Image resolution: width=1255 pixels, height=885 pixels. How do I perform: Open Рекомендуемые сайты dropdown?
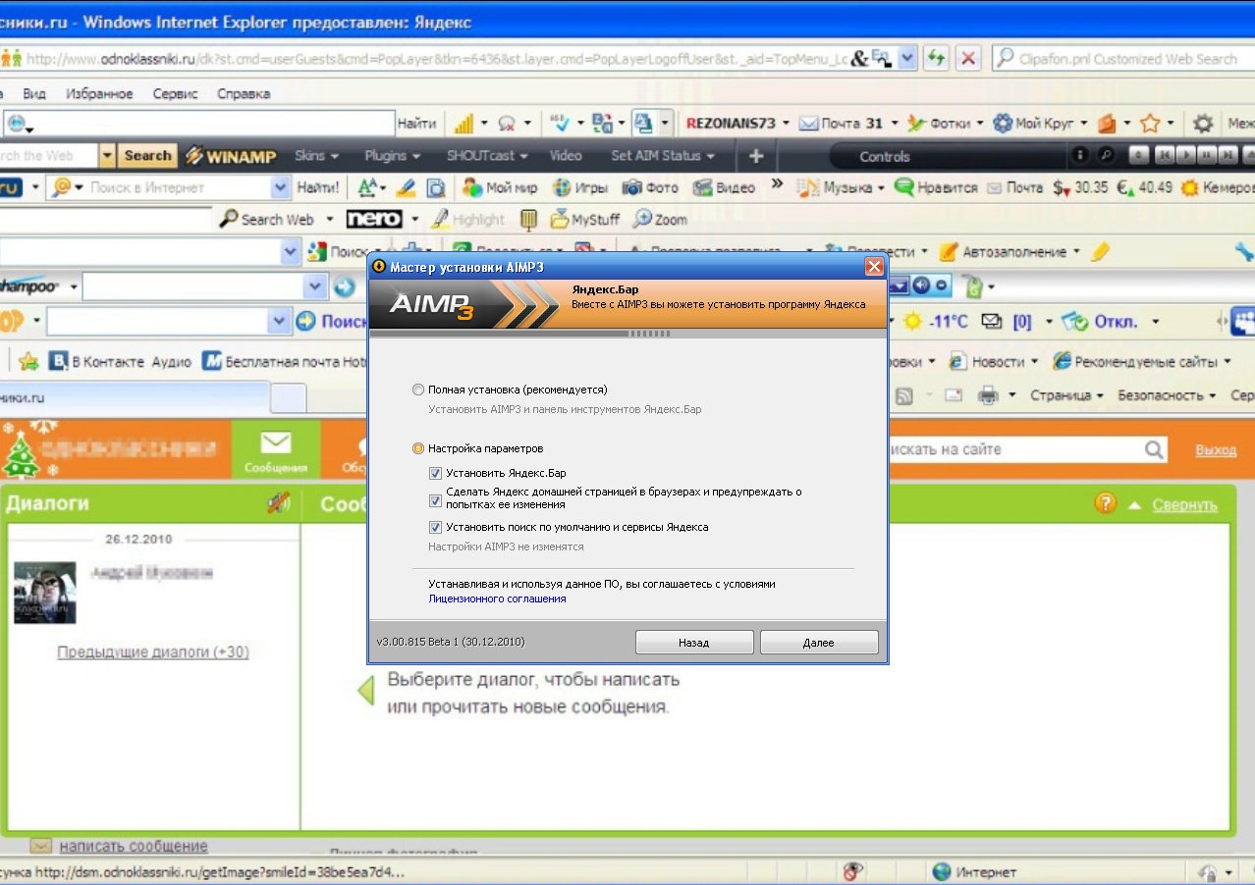1142,362
